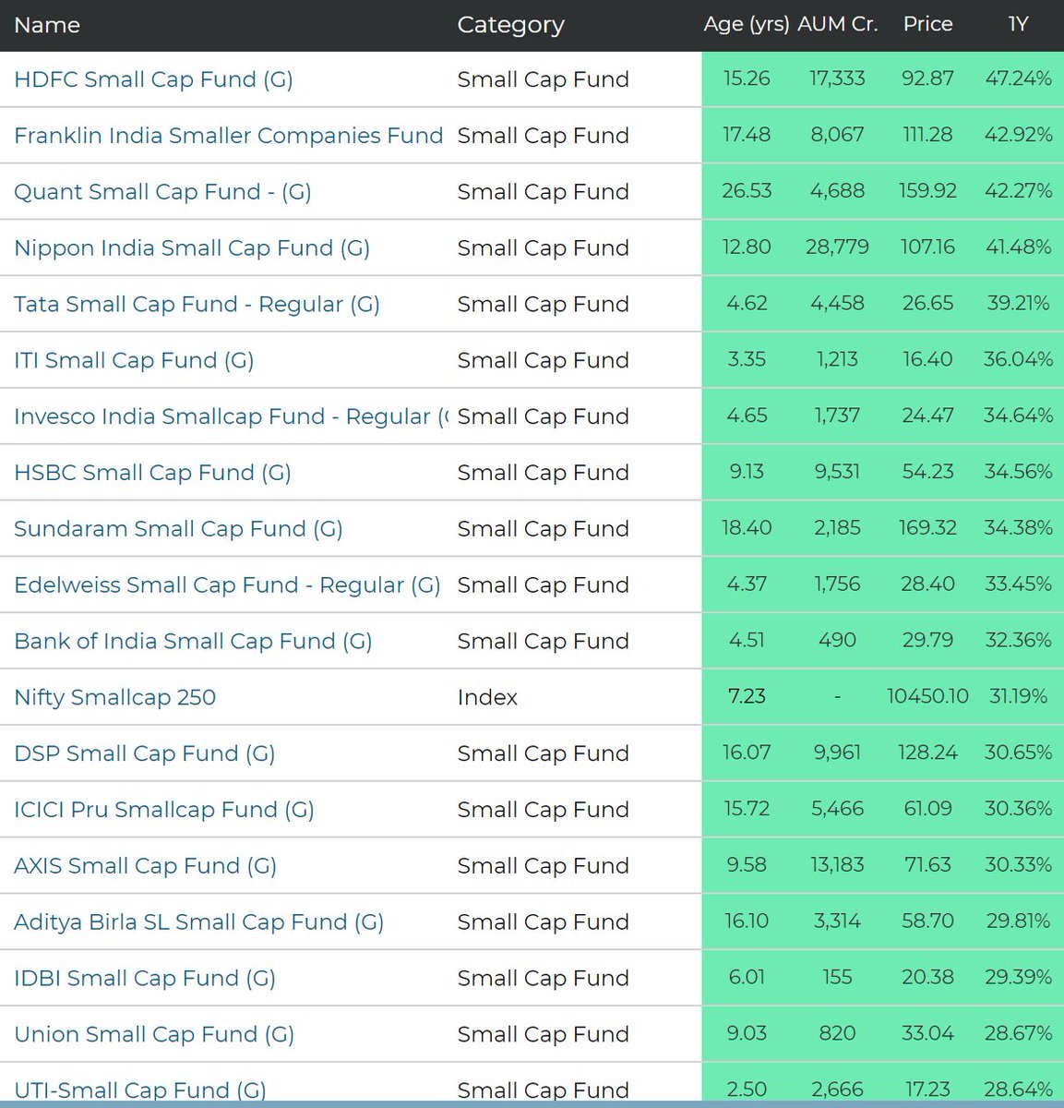Select Franklin India Smaller Companies Fund
The height and width of the screenshot is (1108, 1064).
[x=227, y=135]
